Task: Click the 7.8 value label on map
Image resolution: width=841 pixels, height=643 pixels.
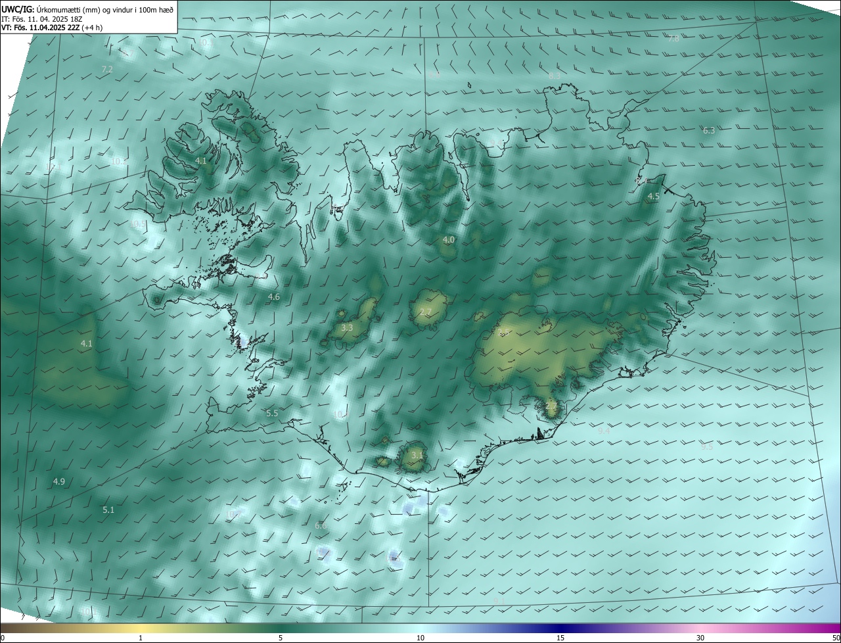Action: [673, 39]
